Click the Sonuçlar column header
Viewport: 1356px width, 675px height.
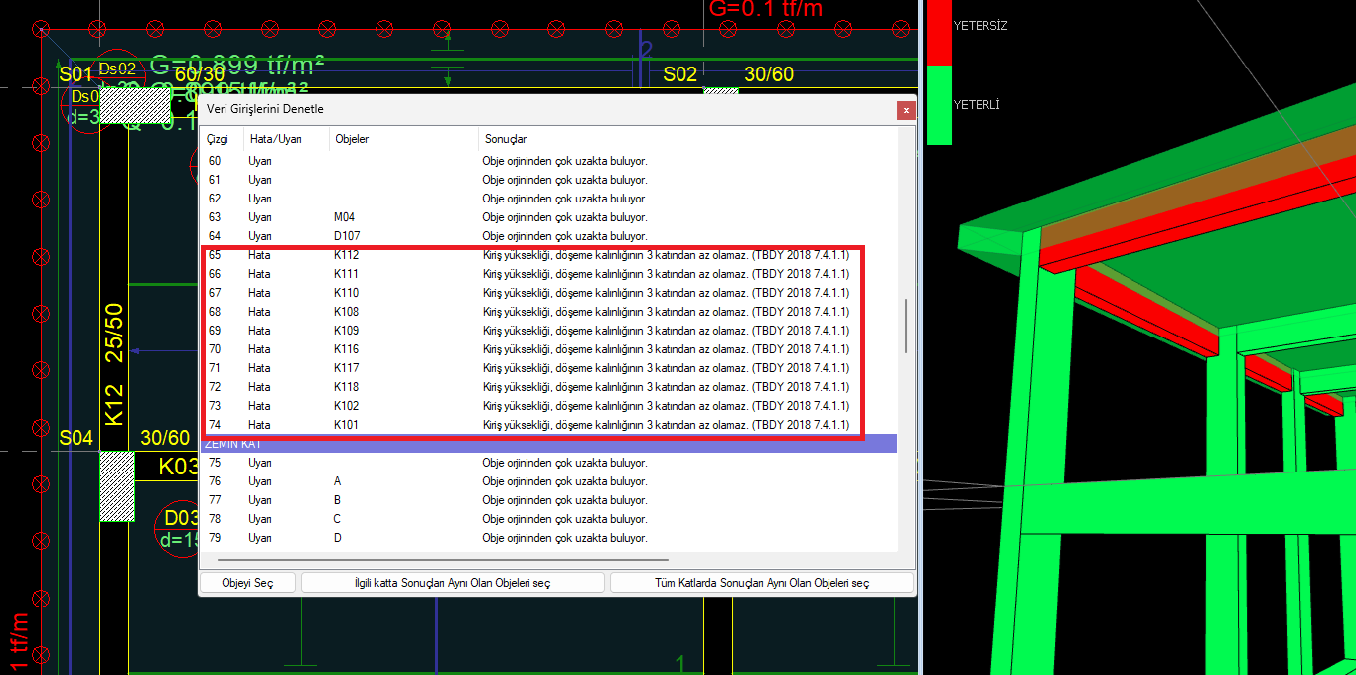pos(505,139)
